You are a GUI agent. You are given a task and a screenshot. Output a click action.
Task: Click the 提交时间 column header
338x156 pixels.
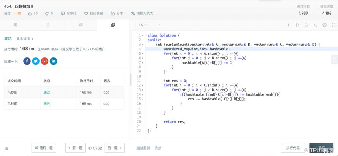coord(14,81)
